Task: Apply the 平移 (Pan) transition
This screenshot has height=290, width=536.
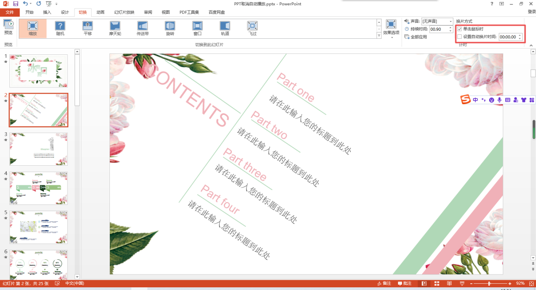Action: tap(88, 29)
